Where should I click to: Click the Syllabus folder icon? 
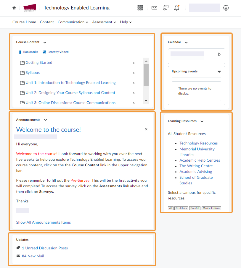[x=22, y=73]
